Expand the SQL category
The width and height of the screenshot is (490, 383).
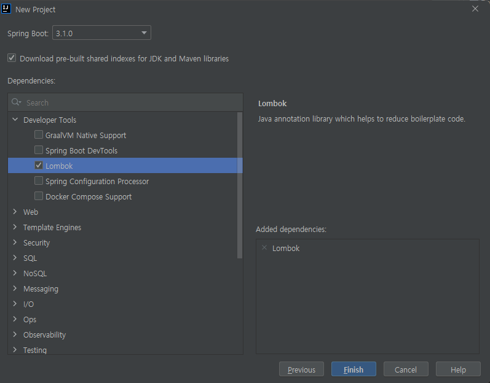15,258
